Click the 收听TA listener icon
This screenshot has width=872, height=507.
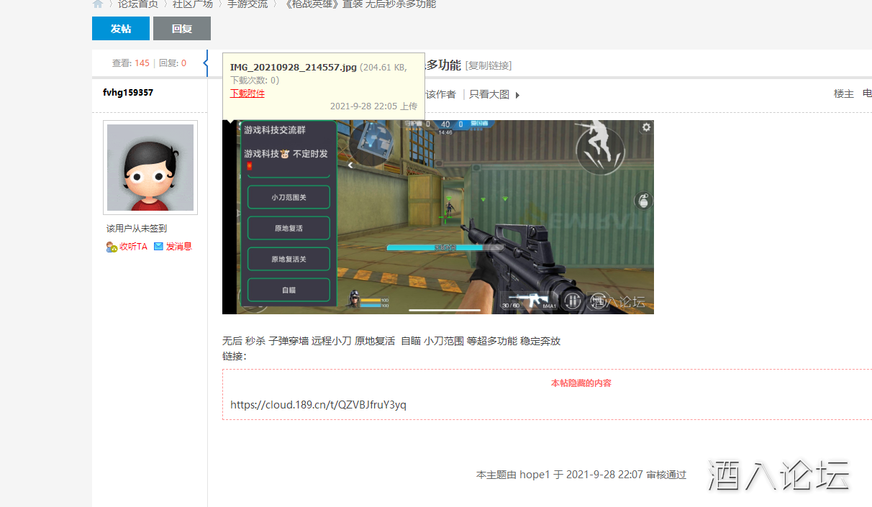[x=112, y=247]
